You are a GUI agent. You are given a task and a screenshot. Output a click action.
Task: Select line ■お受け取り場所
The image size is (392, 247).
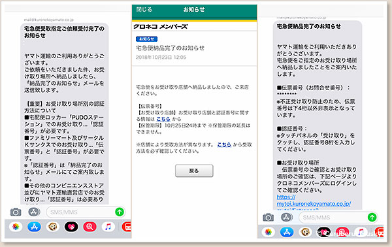[x=298, y=163]
